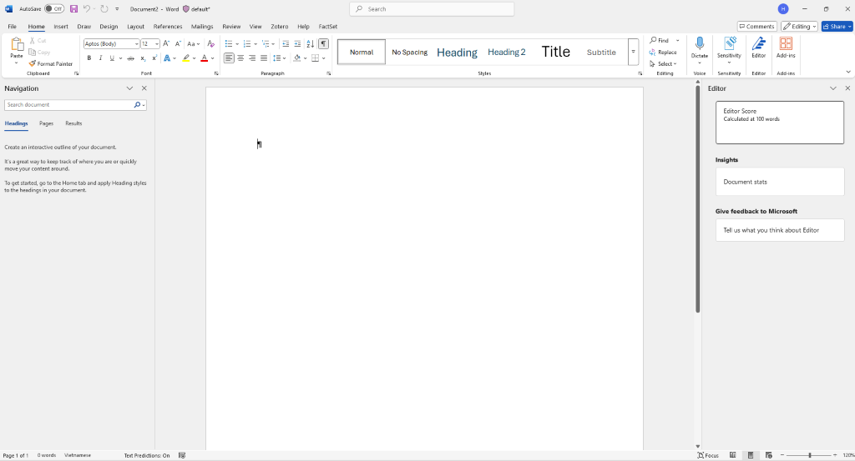Open Select dropdown in Editing group
The image size is (855, 461).
click(663, 63)
